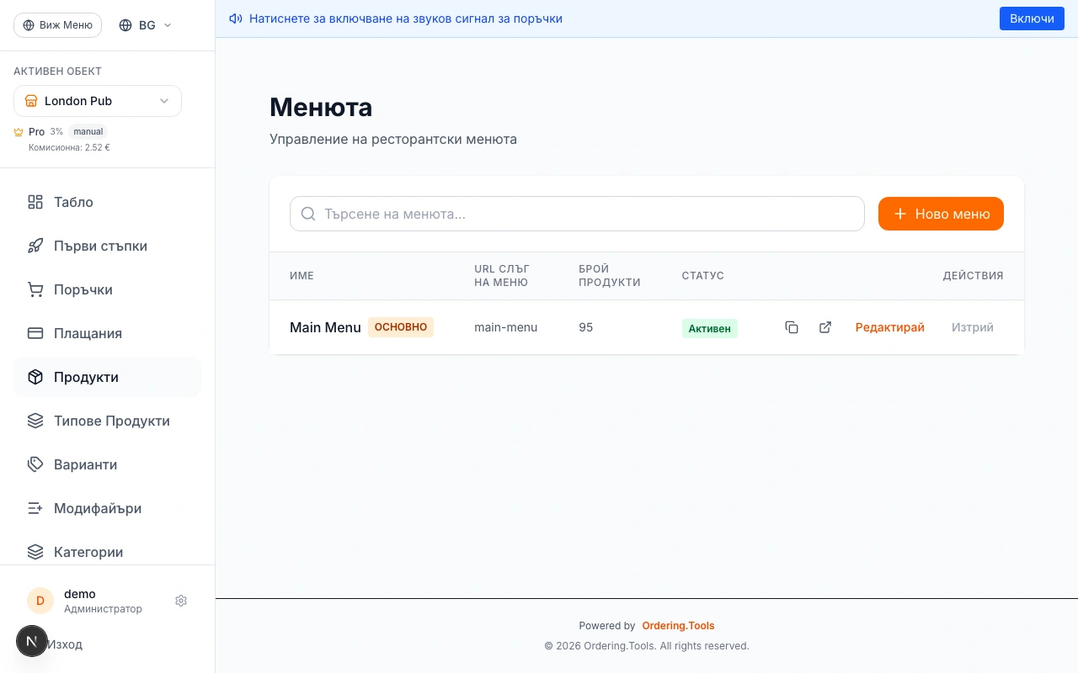Screen dimensions: 1078x673
Task: Click the speaker icon in notification banner
Action: [x=236, y=19]
